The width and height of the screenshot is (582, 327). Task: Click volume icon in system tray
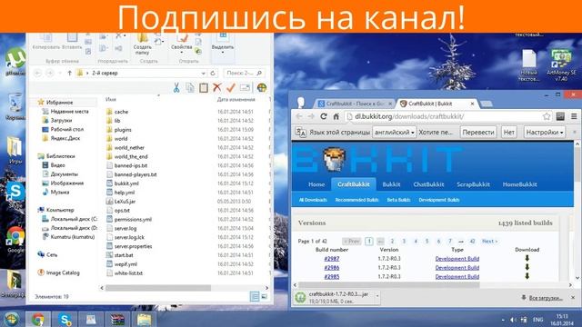513,320
